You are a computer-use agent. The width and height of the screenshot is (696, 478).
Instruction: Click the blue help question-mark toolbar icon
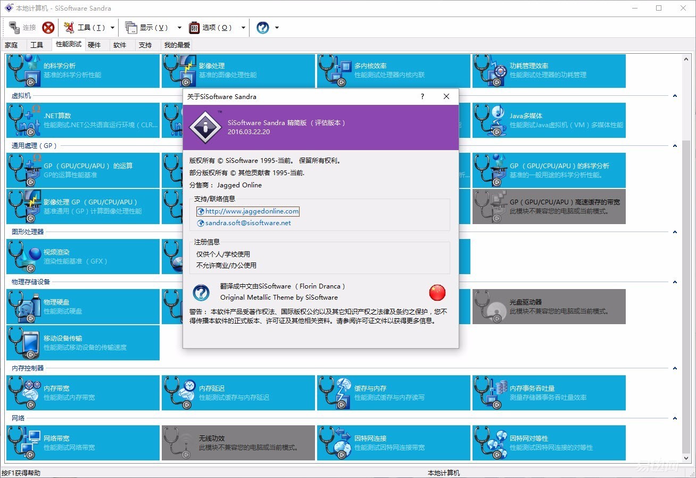click(263, 28)
